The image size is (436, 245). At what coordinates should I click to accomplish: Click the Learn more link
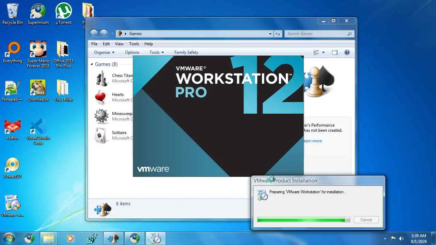312,141
